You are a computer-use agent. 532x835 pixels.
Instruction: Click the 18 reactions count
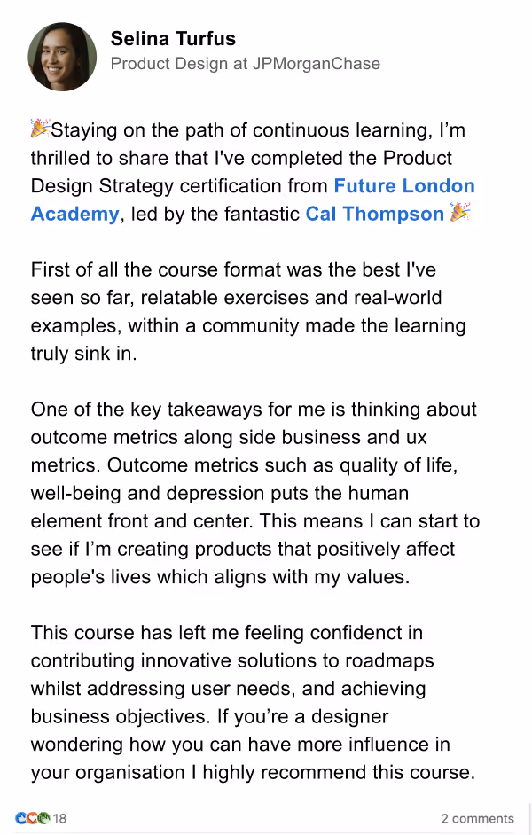[x=59, y=817]
